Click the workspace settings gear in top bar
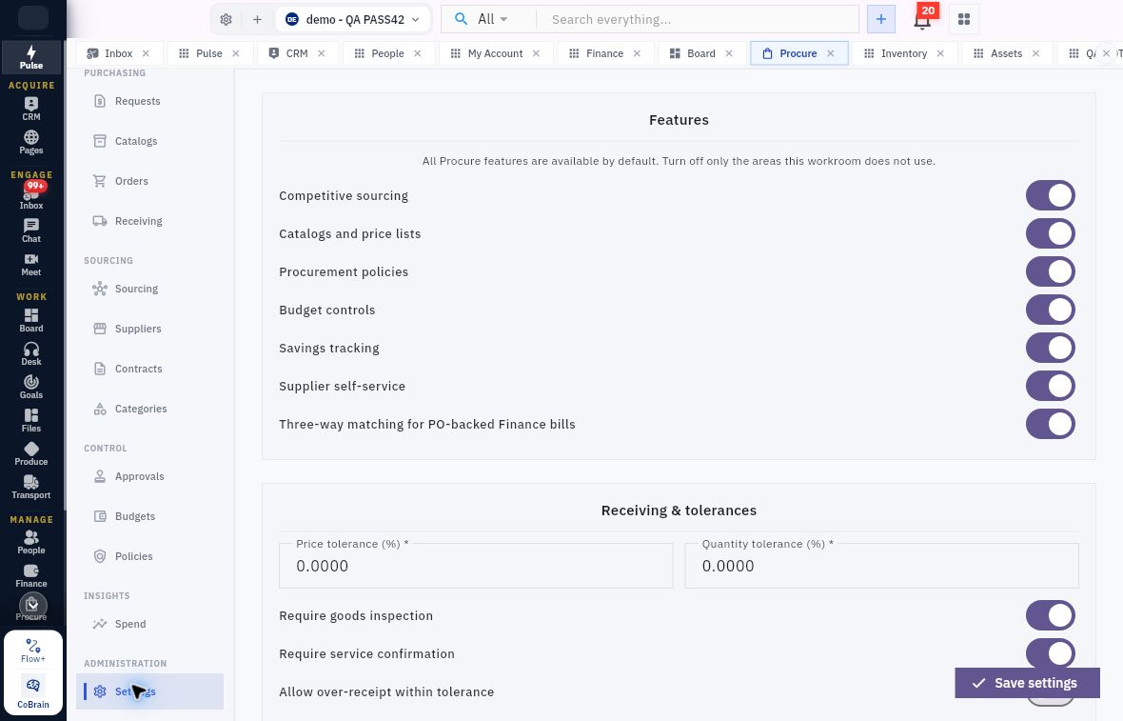The image size is (1123, 721). tap(226, 19)
